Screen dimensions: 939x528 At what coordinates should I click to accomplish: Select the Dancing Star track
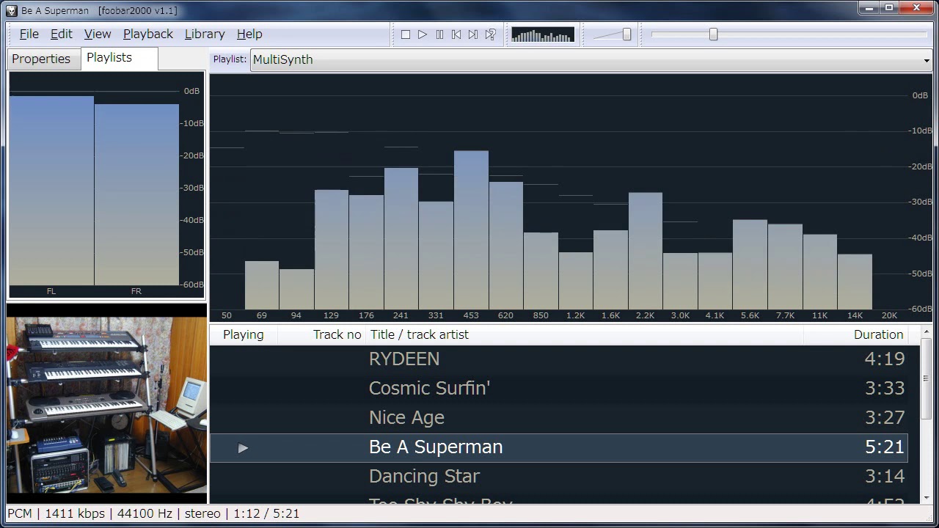559,477
